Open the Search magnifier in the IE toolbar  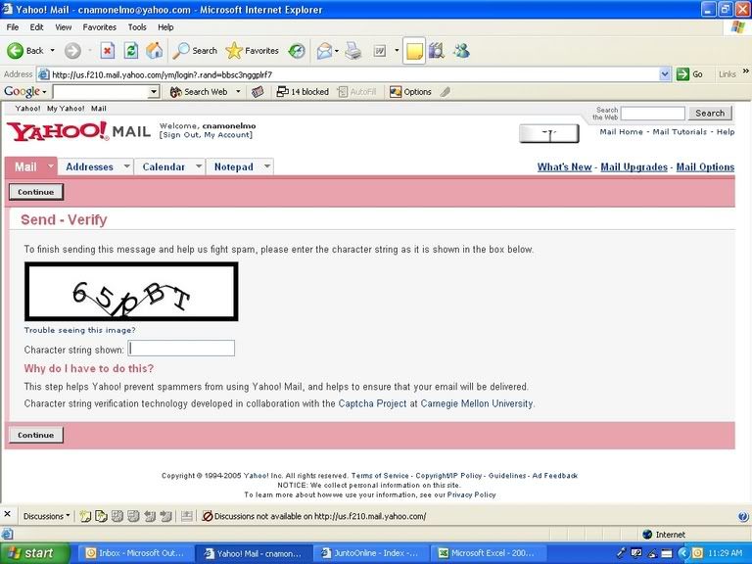195,50
